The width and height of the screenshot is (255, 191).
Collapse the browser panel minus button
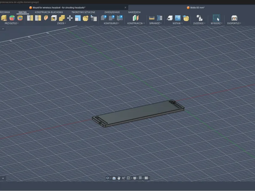[3, 29]
